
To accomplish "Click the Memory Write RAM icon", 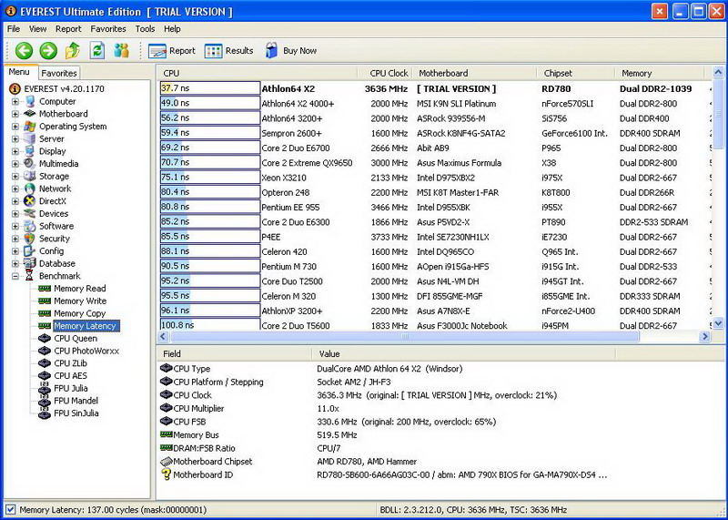I will [45, 301].
